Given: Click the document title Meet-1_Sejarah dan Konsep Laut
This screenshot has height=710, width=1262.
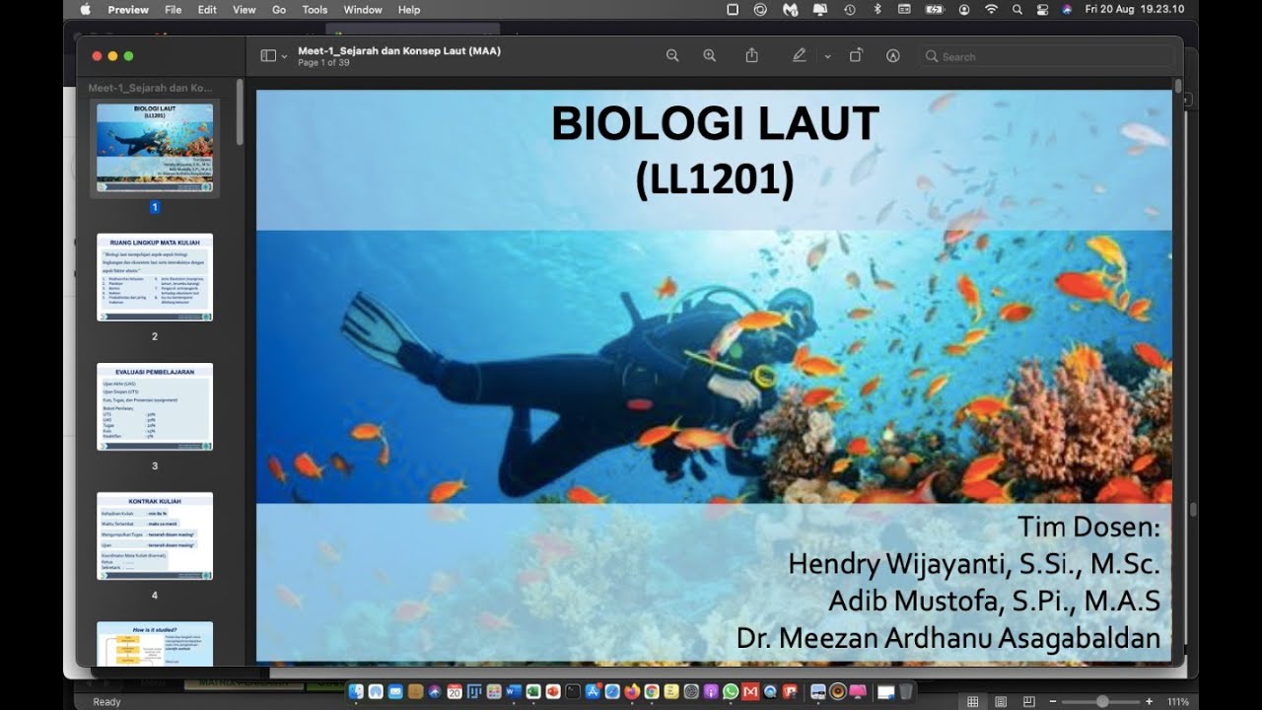Looking at the screenshot, I should click(x=399, y=50).
